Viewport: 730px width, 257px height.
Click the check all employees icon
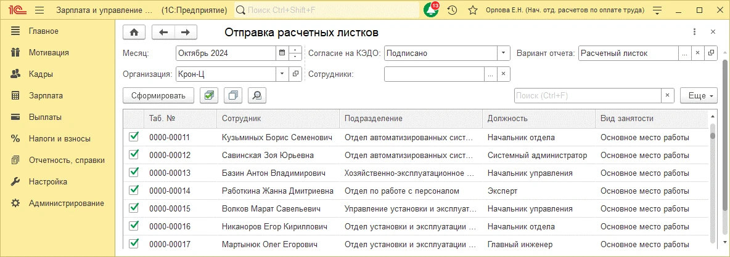(x=210, y=95)
